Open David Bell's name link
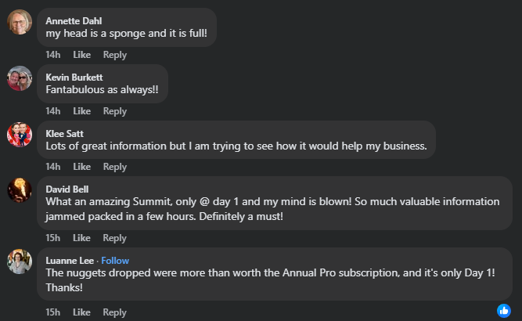This screenshot has height=321, width=522. coord(67,189)
